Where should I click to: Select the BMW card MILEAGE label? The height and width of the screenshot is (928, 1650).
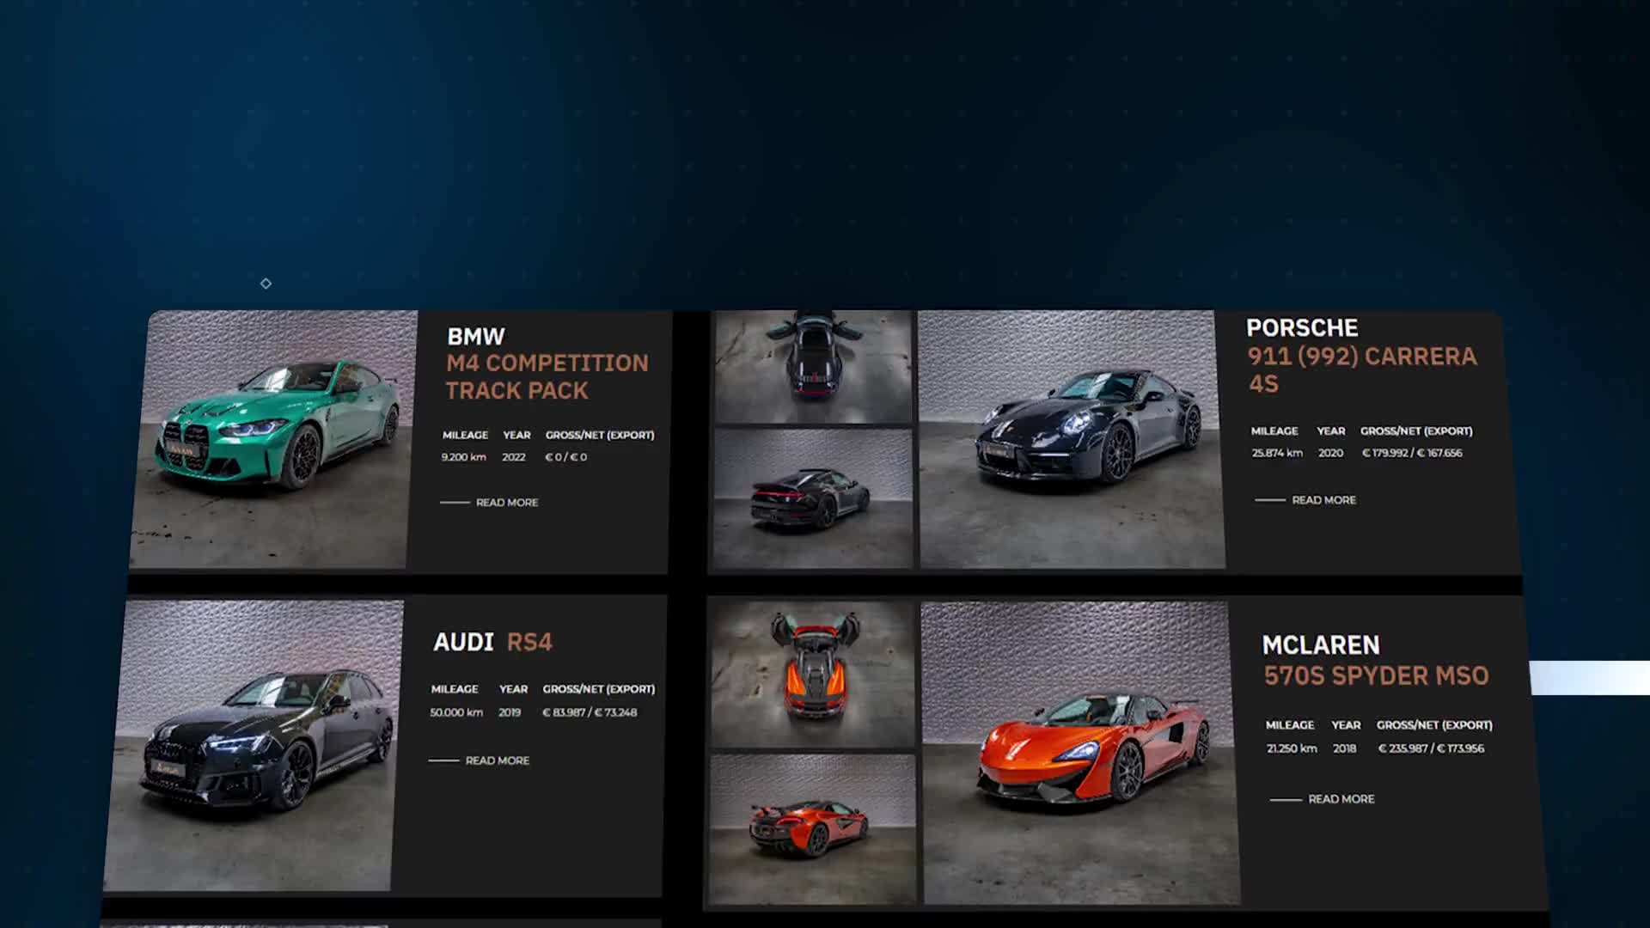pos(465,435)
